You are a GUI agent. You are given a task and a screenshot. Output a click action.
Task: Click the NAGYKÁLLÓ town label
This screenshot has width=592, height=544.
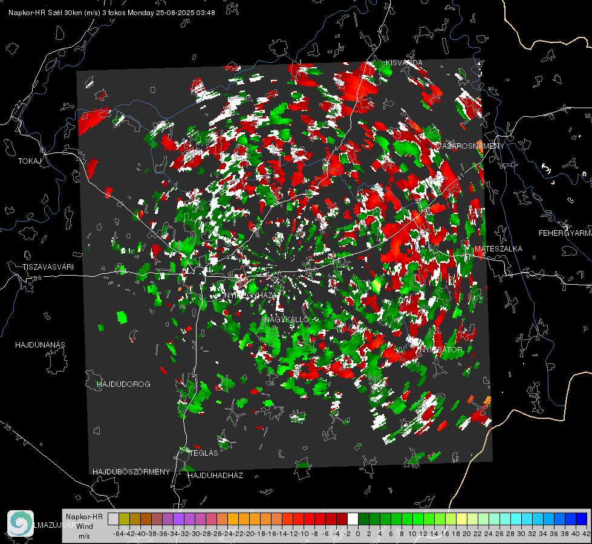point(287,319)
